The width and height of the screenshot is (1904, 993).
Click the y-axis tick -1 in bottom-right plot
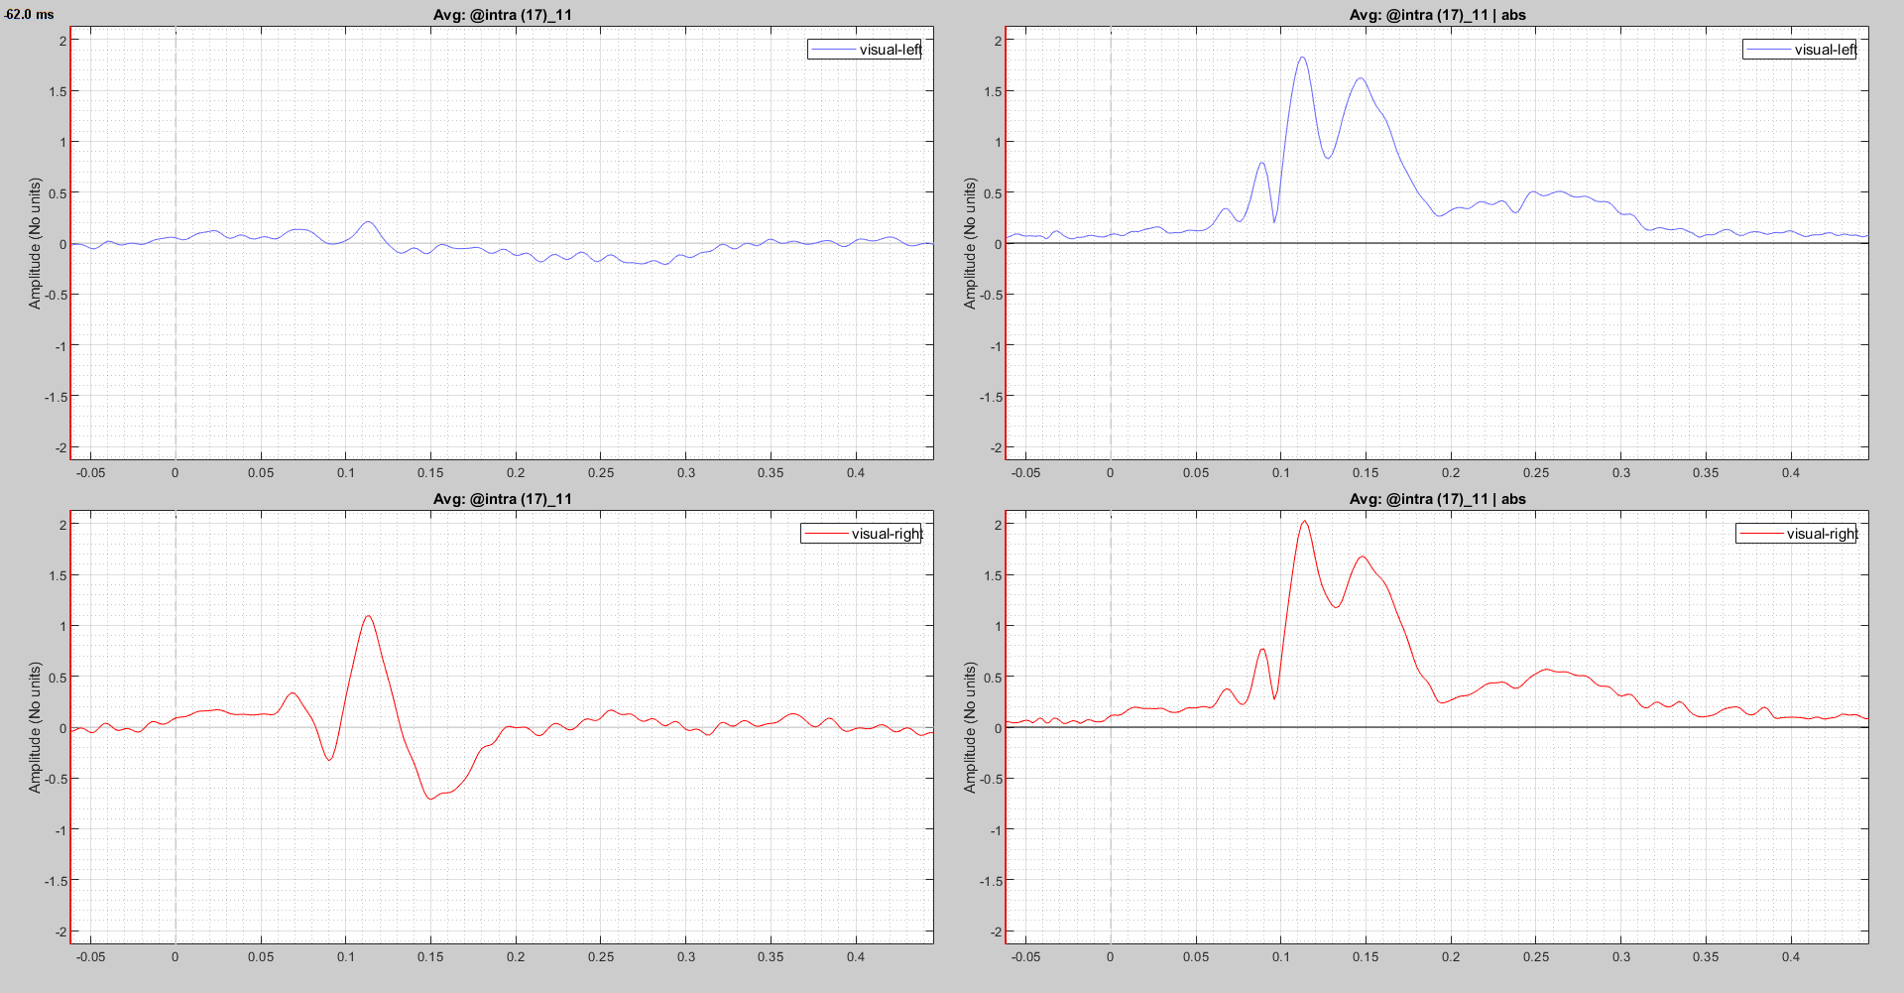tap(996, 830)
